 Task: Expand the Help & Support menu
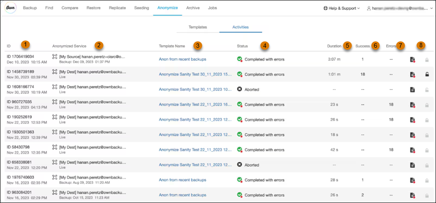click(x=342, y=8)
